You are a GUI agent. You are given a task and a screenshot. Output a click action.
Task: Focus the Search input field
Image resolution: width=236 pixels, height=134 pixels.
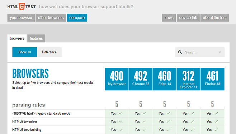tap(200, 52)
